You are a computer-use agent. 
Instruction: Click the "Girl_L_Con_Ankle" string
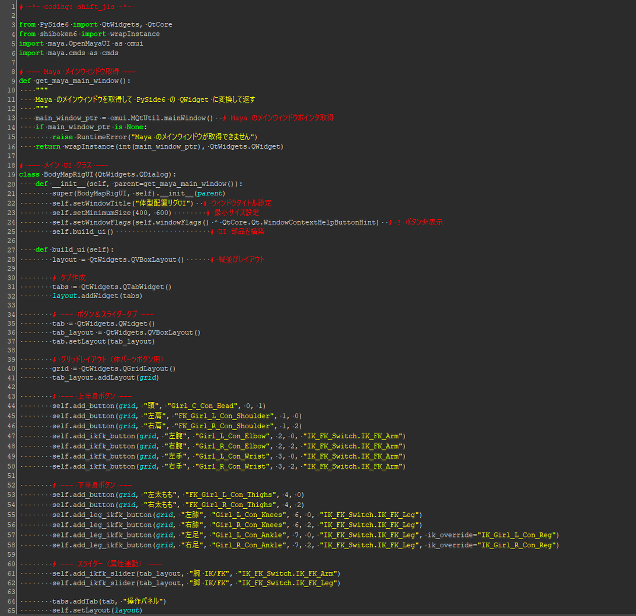coord(249,535)
